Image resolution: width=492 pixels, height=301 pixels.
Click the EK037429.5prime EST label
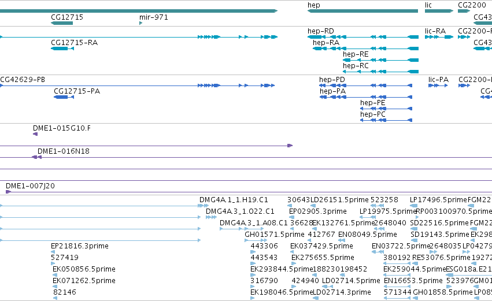[321, 246]
